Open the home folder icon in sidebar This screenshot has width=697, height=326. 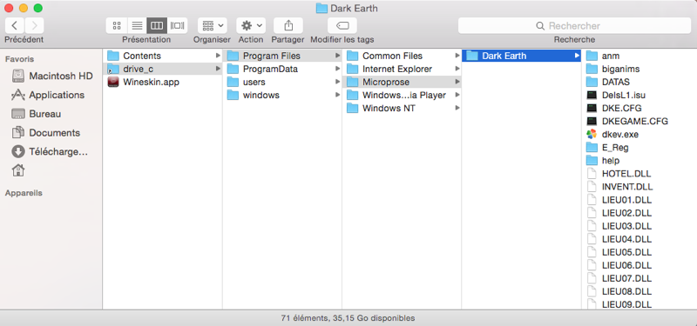[x=18, y=170]
